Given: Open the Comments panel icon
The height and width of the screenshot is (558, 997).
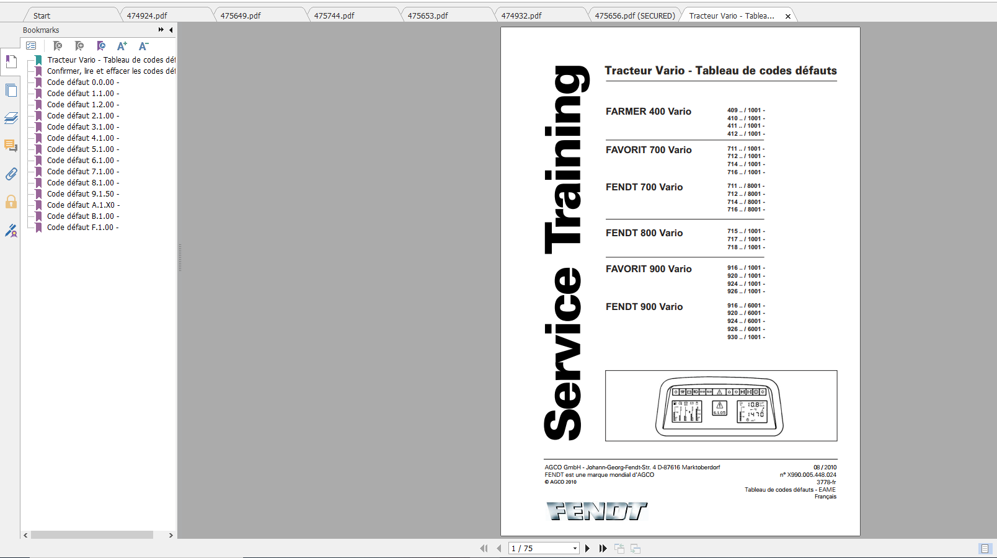Looking at the screenshot, I should [x=11, y=146].
